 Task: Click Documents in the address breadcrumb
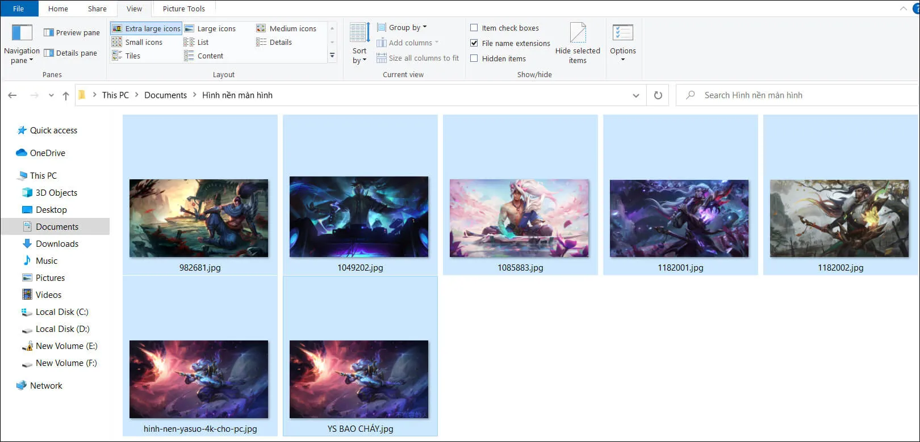click(x=165, y=95)
